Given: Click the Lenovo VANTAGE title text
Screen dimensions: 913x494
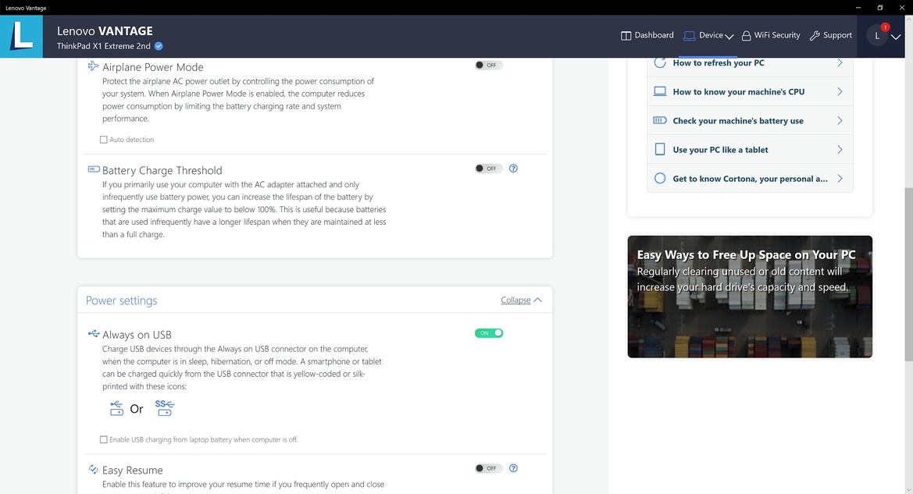Looking at the screenshot, I should pyautogui.click(x=105, y=31).
